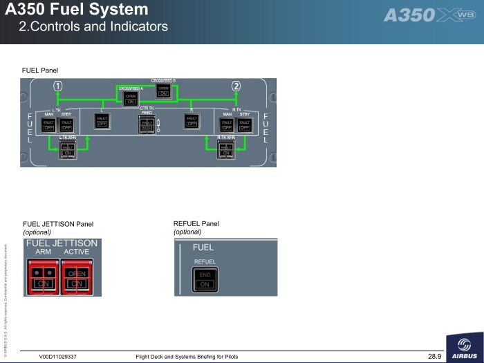Viewport: 484px width, 363px height.
Task: Click the '2.Controls and Indicators' subtitle
Action: [x=93, y=26]
